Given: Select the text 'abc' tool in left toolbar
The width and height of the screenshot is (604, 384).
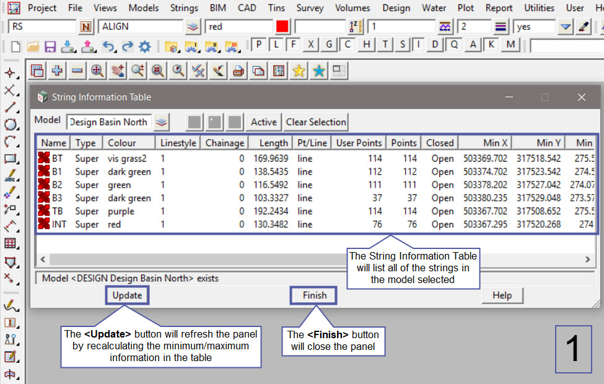Looking at the screenshot, I should point(11,177).
